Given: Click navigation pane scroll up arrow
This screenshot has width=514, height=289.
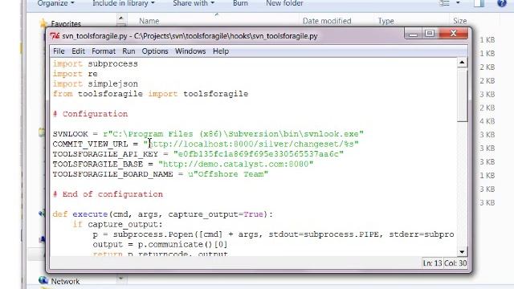Looking at the screenshot, I should pos(121,18).
